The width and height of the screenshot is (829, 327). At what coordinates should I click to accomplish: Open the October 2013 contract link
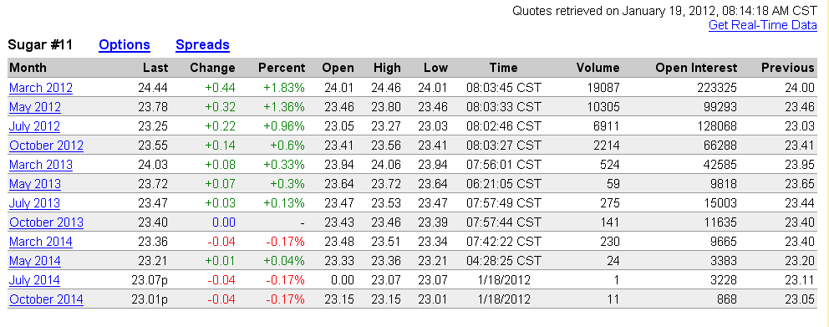coord(46,222)
